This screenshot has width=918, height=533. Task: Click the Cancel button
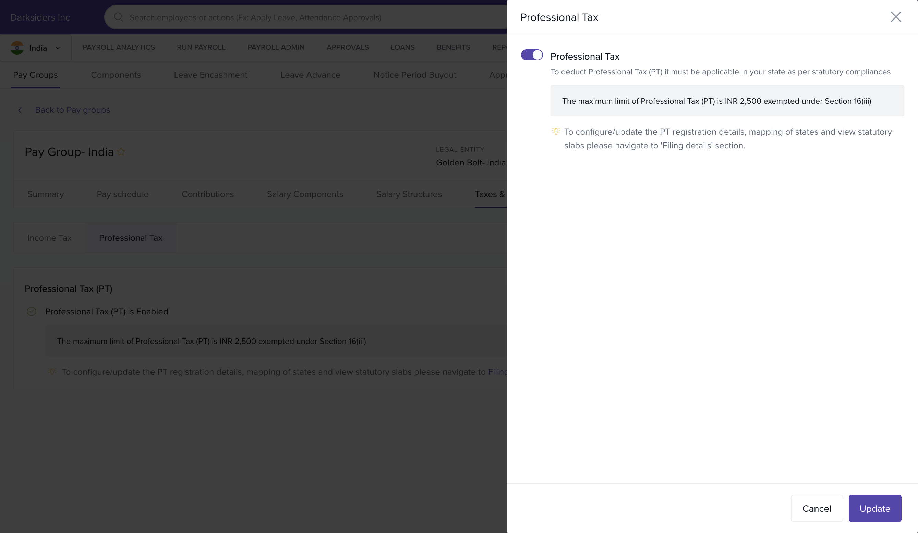tap(817, 508)
